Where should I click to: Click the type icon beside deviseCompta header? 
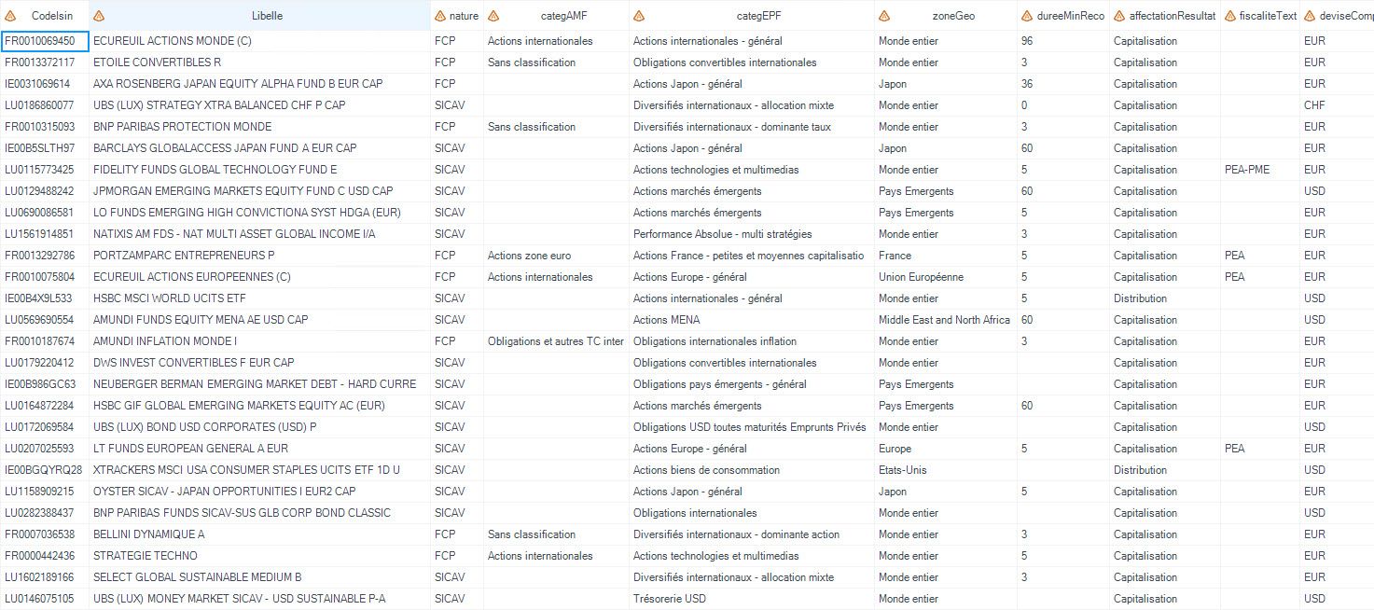(x=1309, y=16)
